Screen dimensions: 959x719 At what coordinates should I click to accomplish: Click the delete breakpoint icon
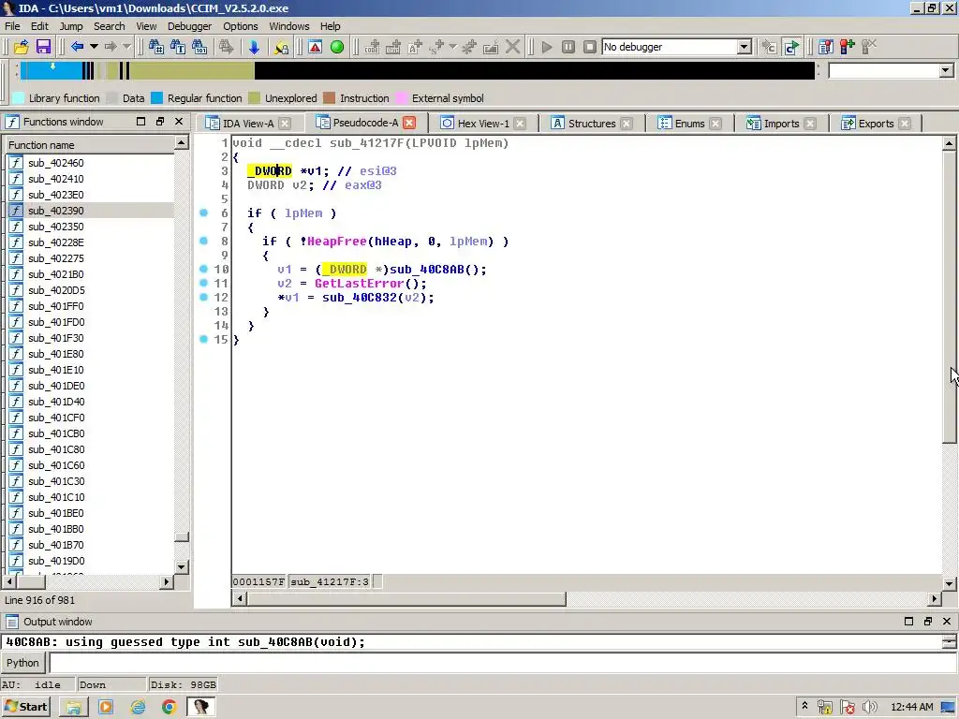868,47
